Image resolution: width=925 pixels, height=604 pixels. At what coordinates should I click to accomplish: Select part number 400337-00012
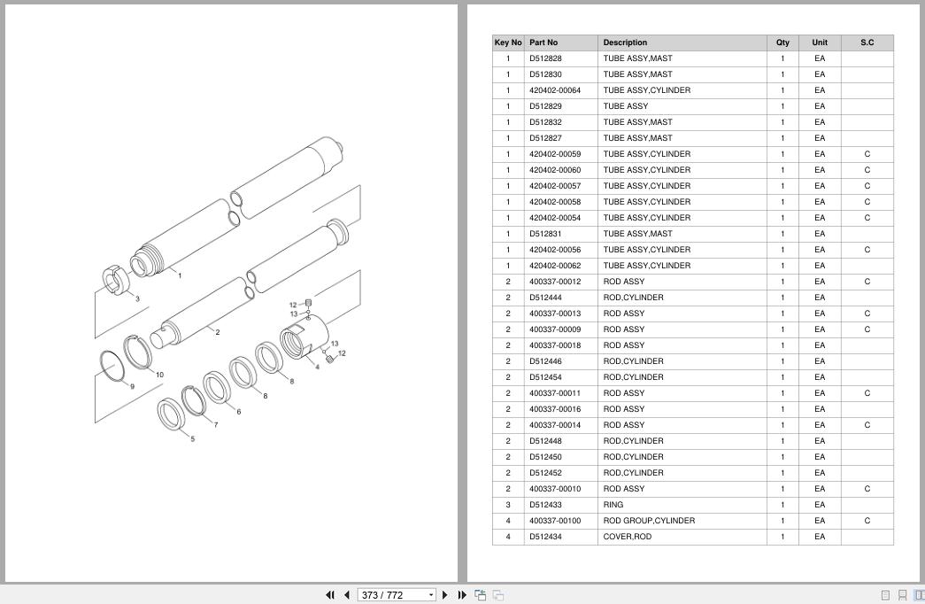click(x=554, y=282)
